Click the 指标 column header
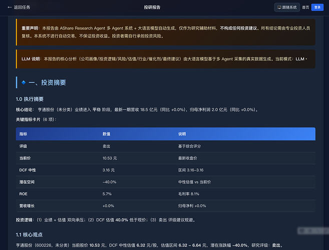 click(x=24, y=134)
